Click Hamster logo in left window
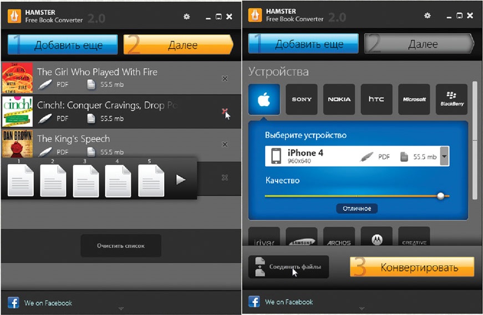This screenshot has width=483, height=315. pyautogui.click(x=14, y=16)
